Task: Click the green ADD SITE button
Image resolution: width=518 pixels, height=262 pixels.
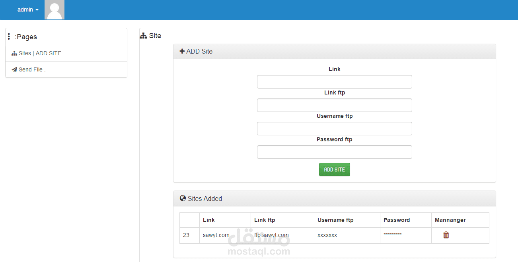Action: click(334, 170)
